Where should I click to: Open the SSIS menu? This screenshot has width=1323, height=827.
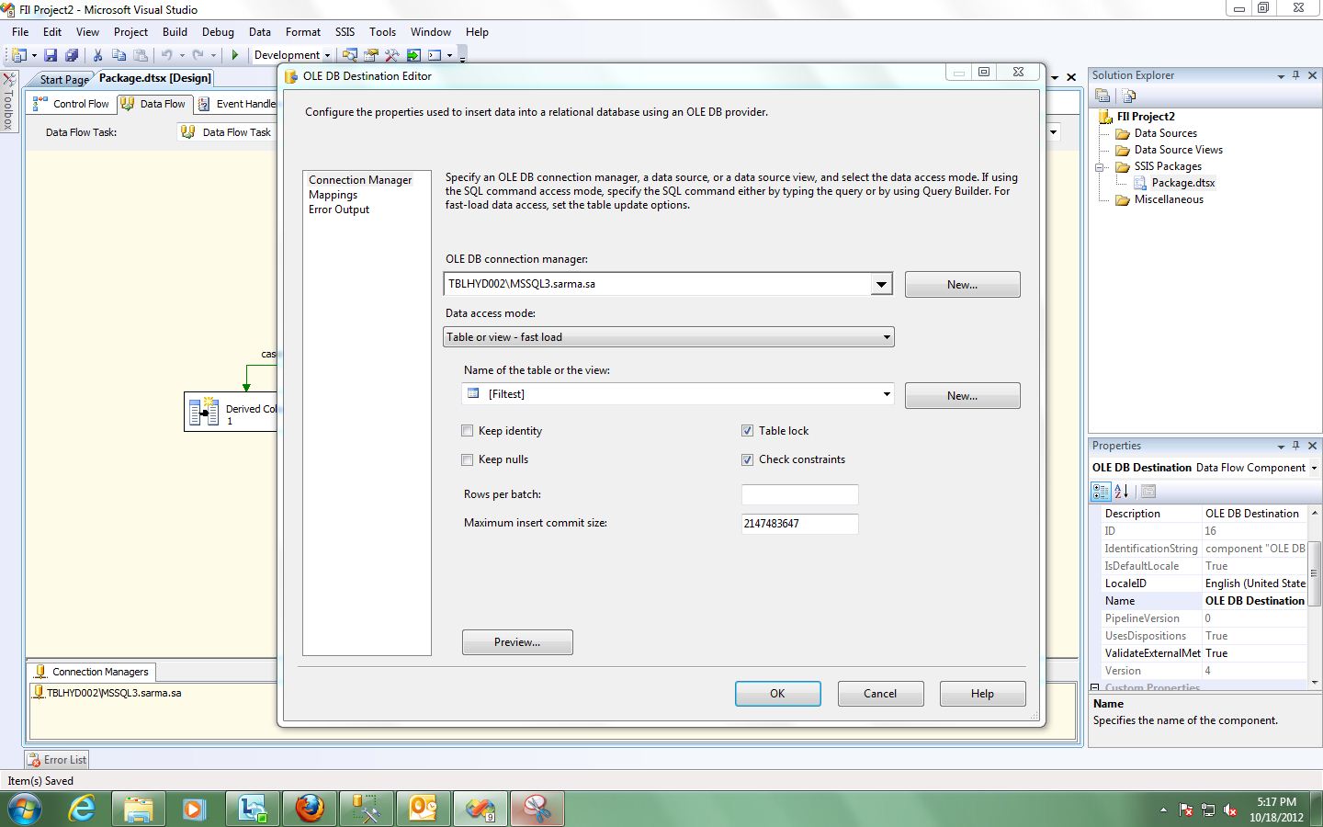345,31
